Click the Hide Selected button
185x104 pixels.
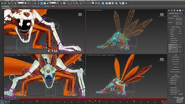click(x=175, y=57)
